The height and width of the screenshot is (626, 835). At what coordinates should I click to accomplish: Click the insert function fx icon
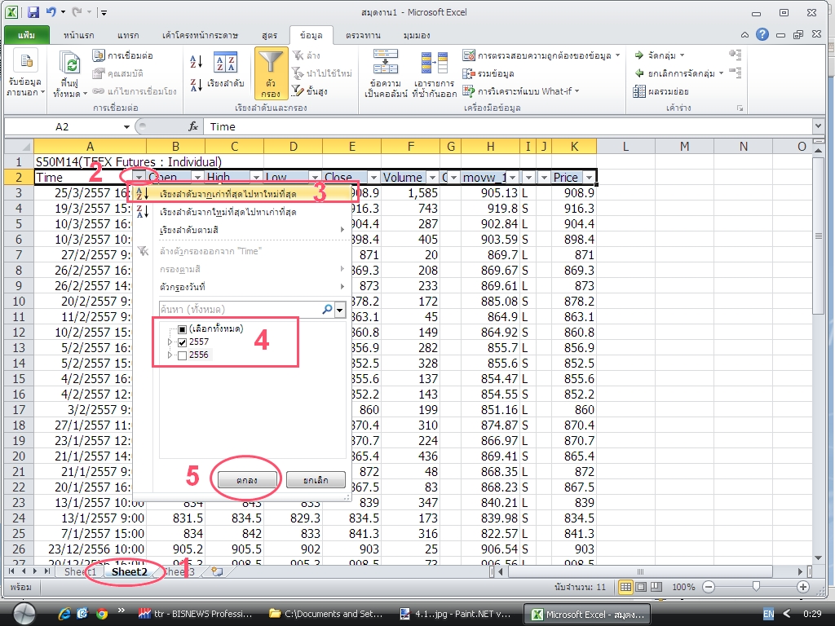pyautogui.click(x=192, y=126)
